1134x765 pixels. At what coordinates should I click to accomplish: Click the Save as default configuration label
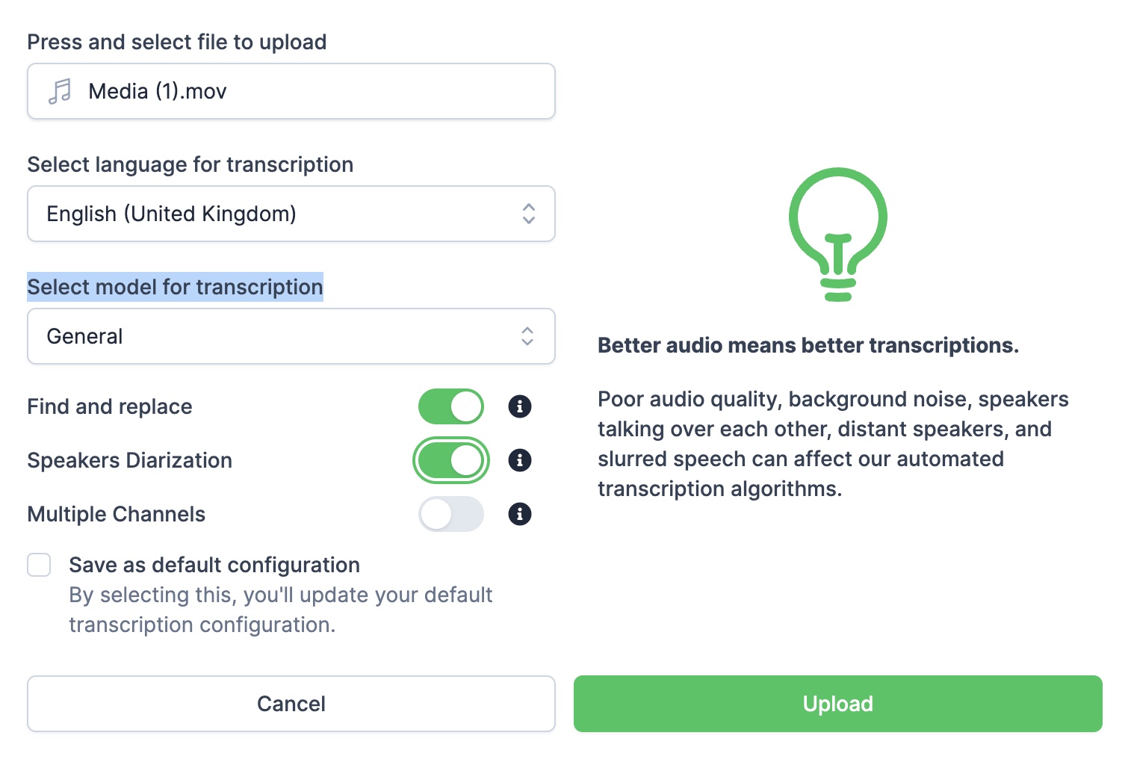pyautogui.click(x=214, y=565)
